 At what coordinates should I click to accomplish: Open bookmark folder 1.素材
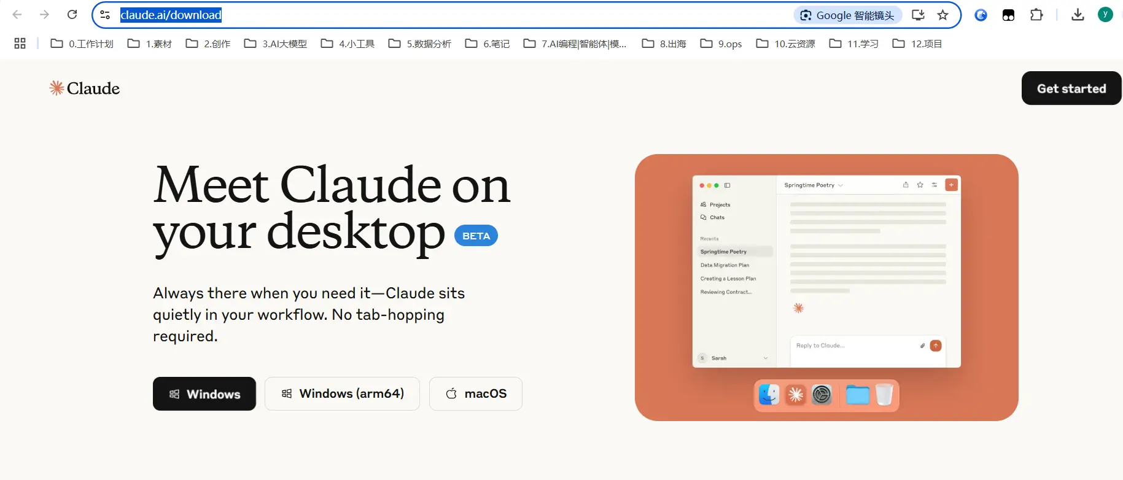[x=150, y=44]
